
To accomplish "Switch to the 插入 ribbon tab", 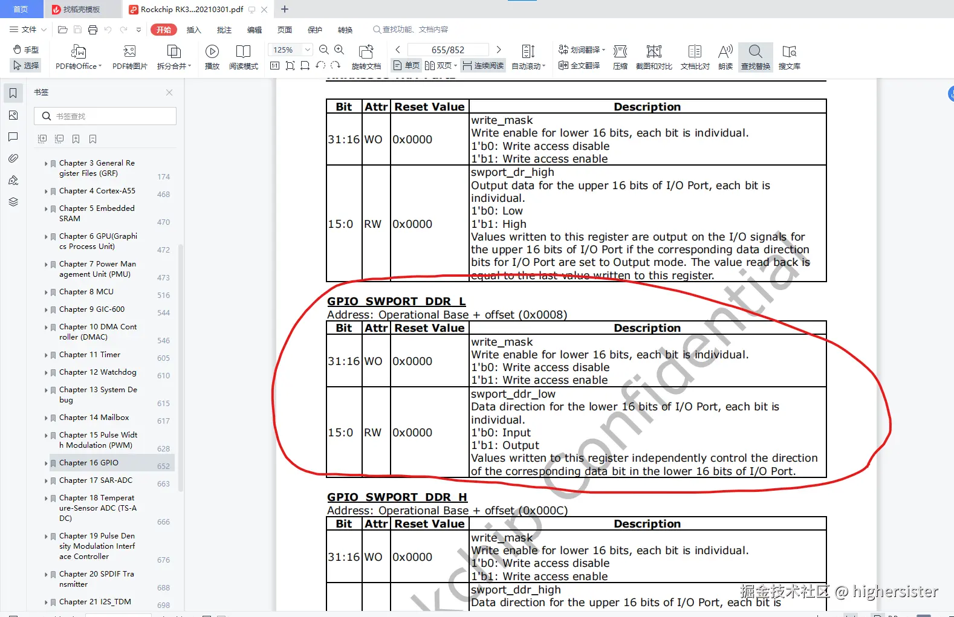I will [x=193, y=30].
